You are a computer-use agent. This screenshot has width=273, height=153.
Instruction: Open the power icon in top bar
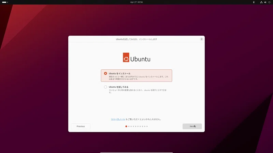[x=269, y=2]
